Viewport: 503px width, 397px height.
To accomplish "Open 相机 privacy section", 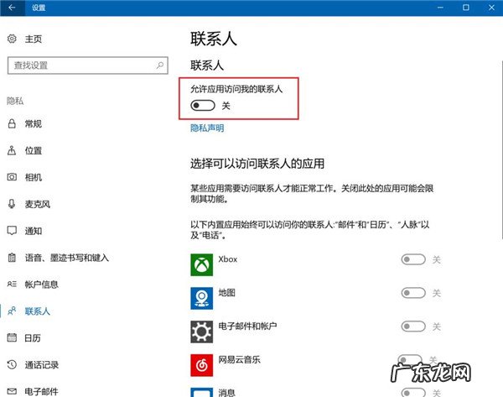I will 34,177.
